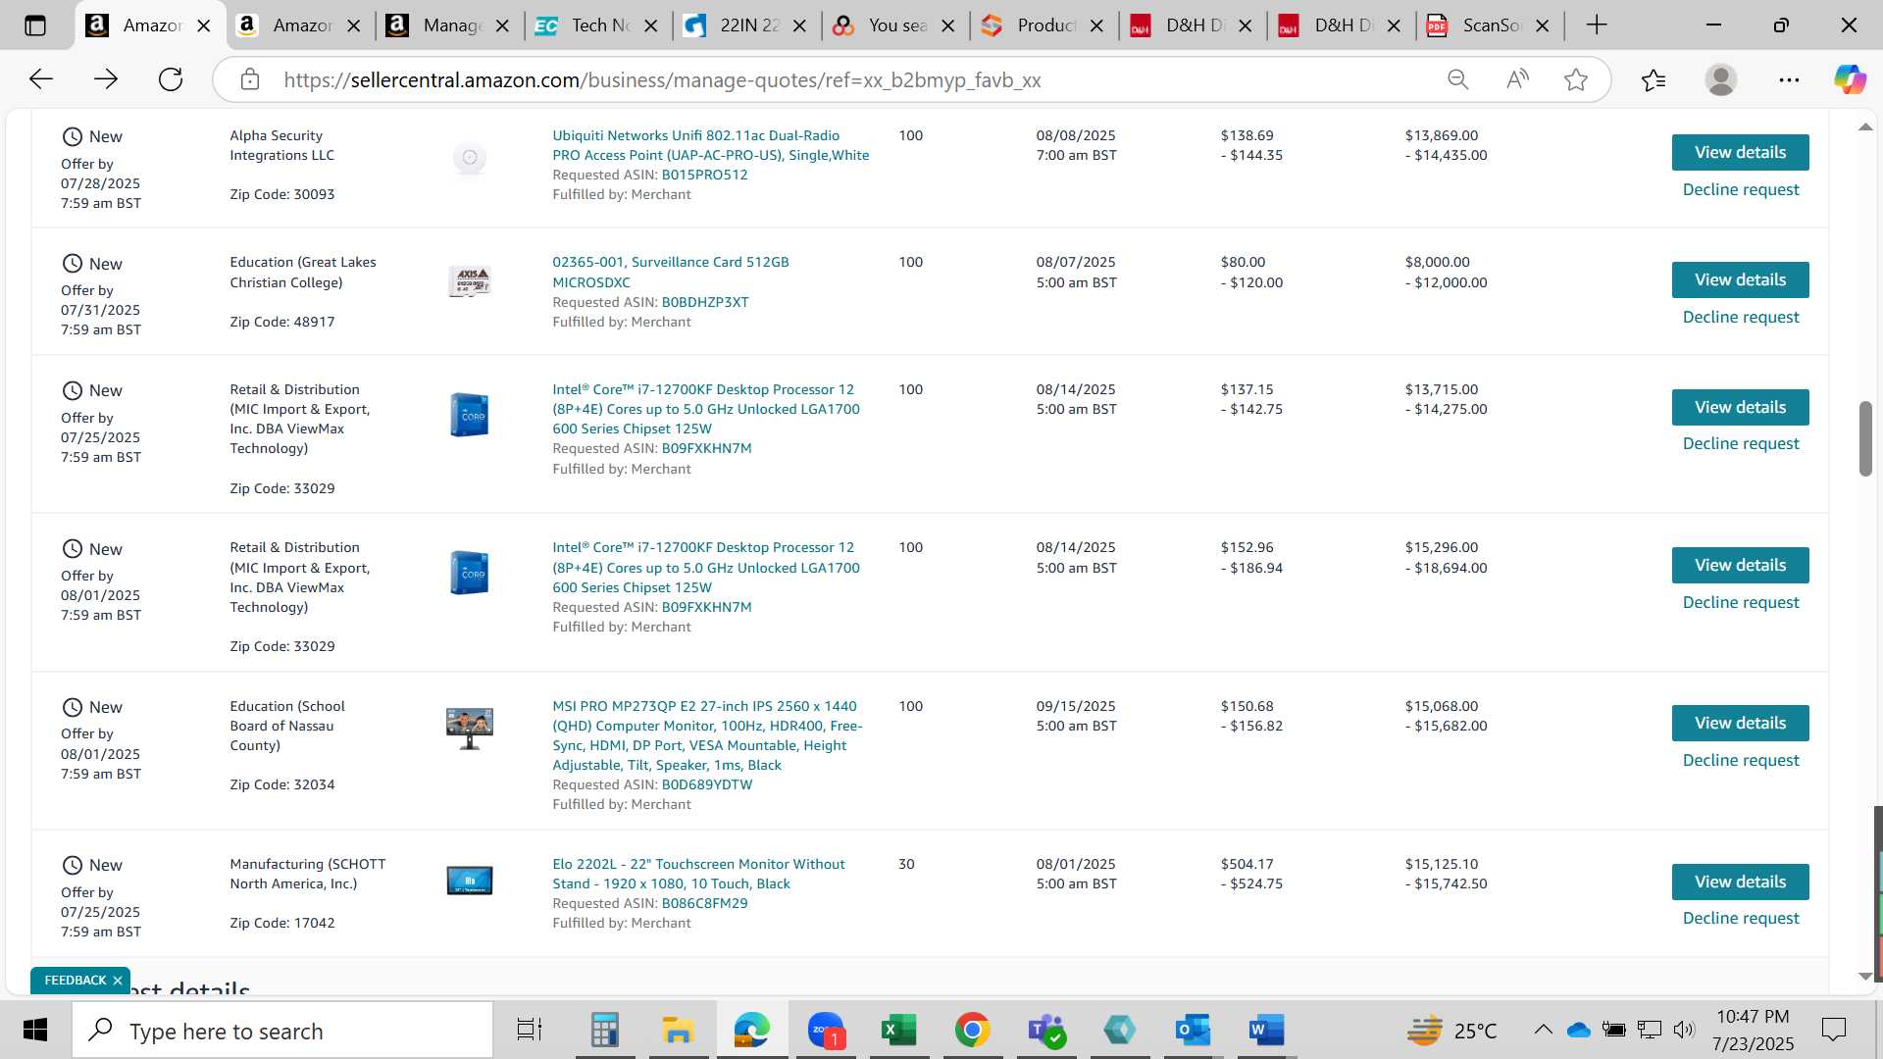Click the AXIS microSD card thumbnail
The width and height of the screenshot is (1883, 1059).
[x=470, y=281]
